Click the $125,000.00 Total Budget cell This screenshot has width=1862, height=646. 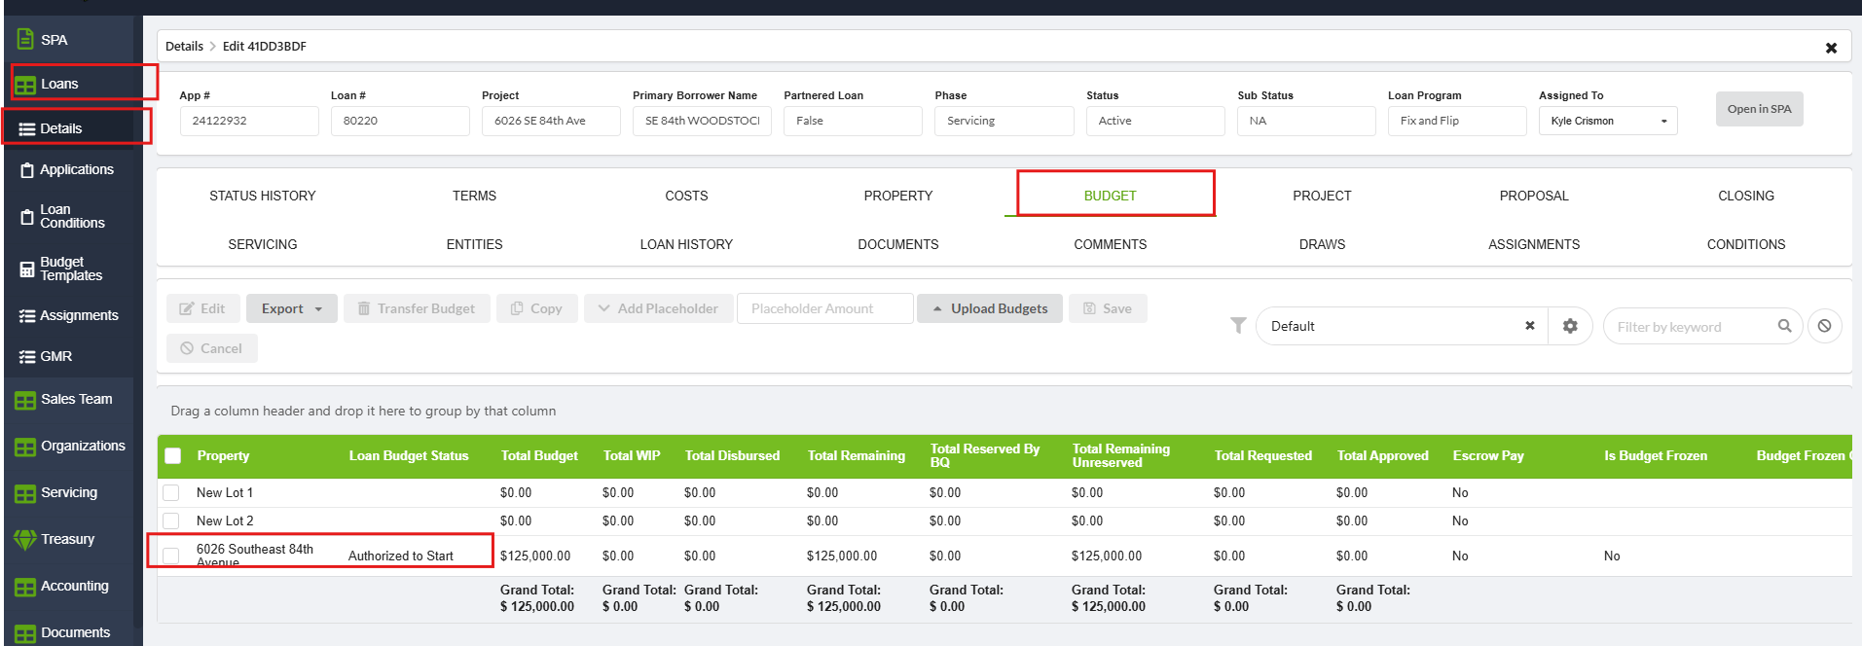coord(535,556)
